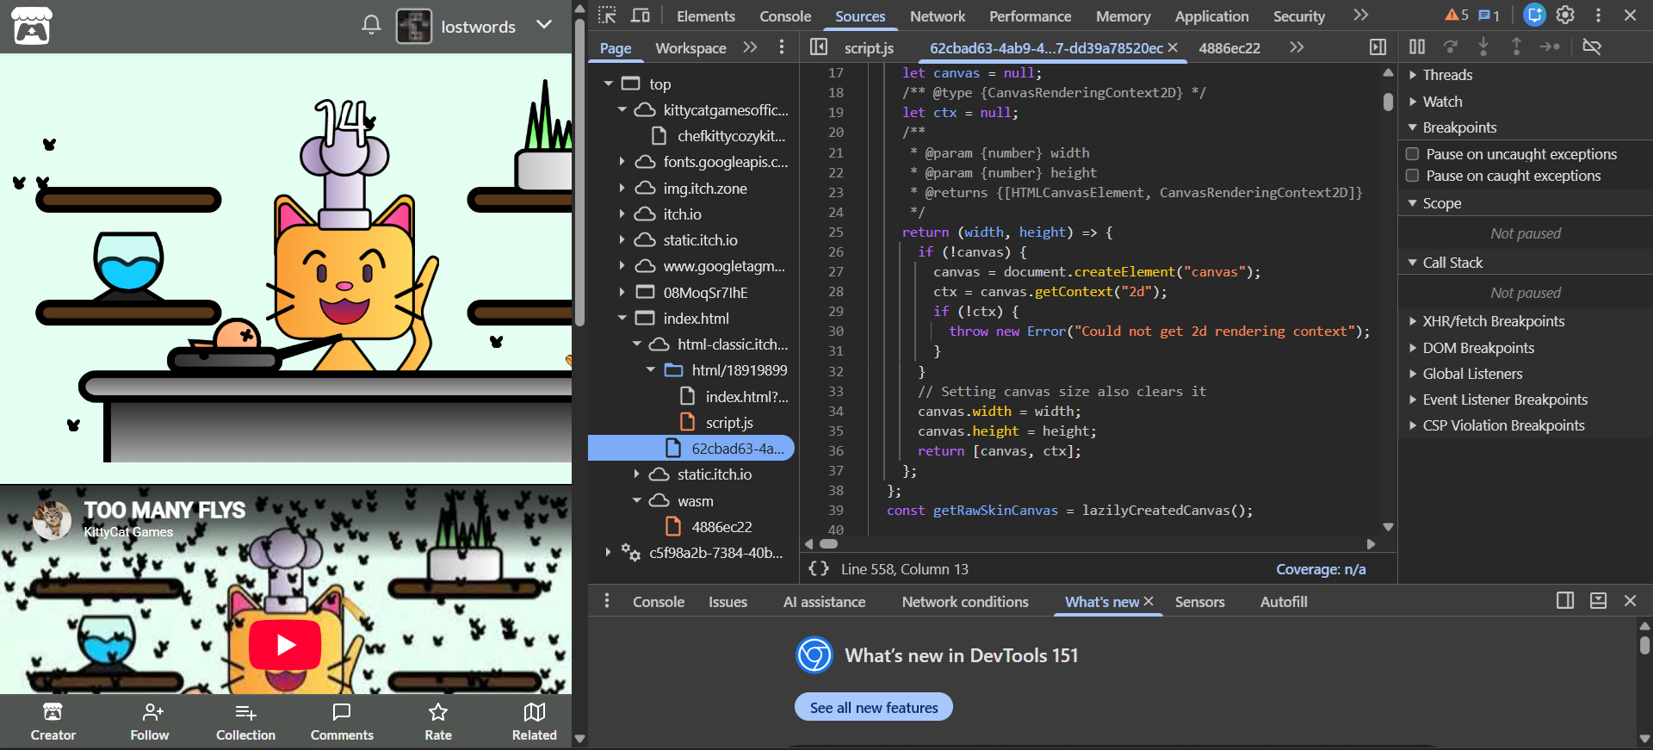Toggle the device toolbar icon
Image resolution: width=1653 pixels, height=750 pixels.
coord(641,15)
